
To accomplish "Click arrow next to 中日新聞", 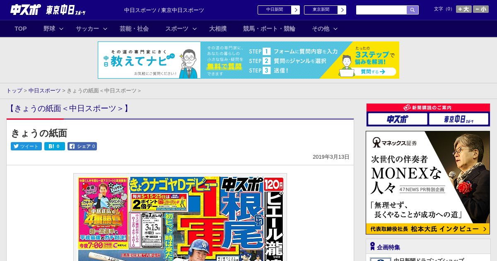I will (x=296, y=10).
